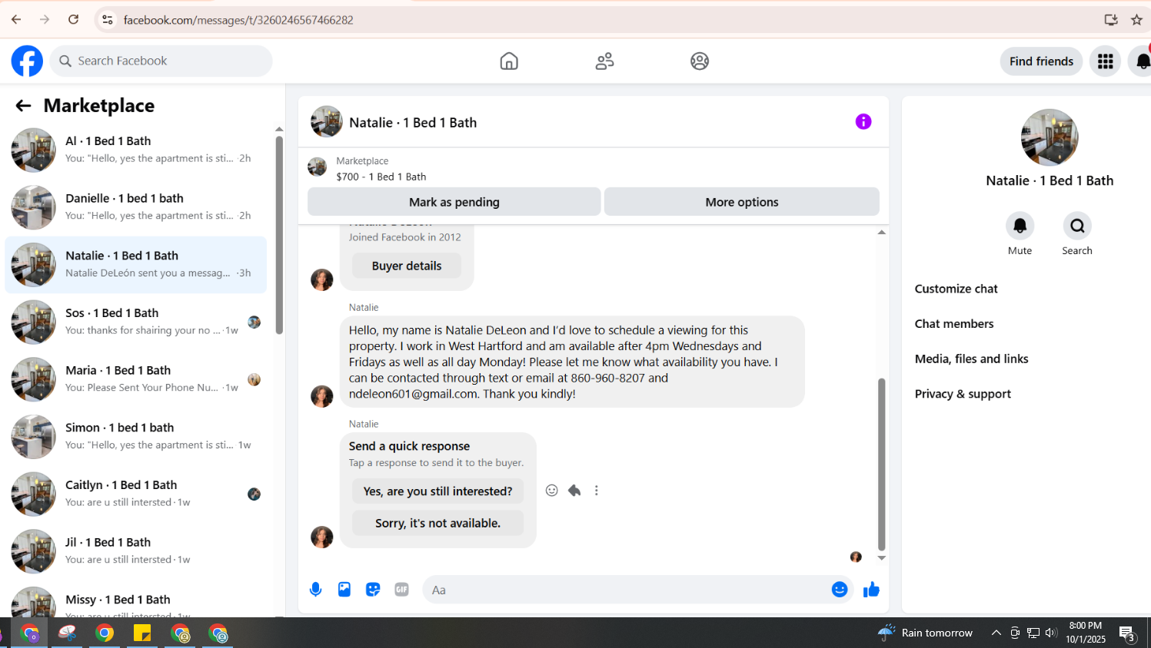Open Windows notification center
This screenshot has height=648, width=1151.
tap(1127, 633)
